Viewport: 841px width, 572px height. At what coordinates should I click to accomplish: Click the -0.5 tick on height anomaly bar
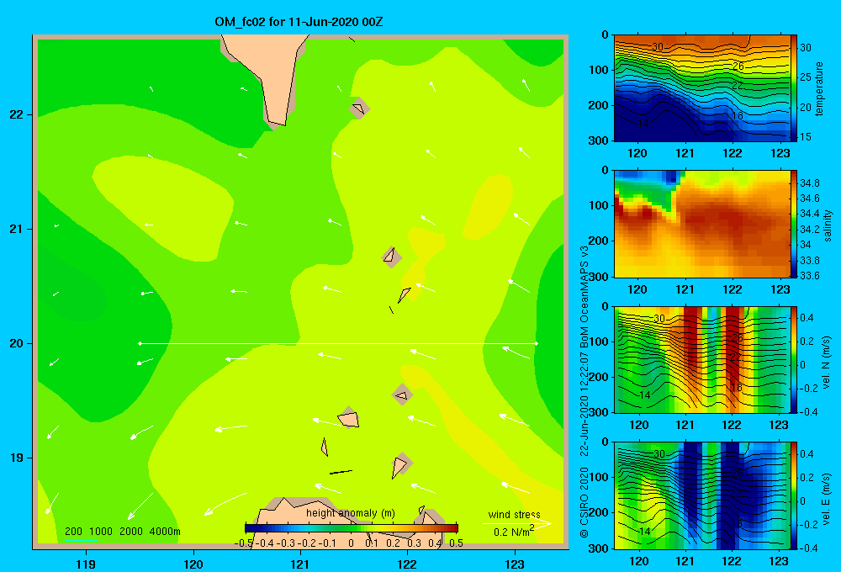click(x=244, y=543)
